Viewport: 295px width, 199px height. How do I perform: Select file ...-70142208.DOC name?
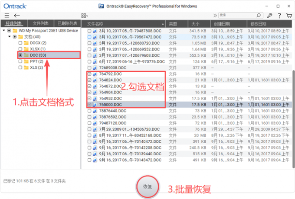[x=130, y=148]
